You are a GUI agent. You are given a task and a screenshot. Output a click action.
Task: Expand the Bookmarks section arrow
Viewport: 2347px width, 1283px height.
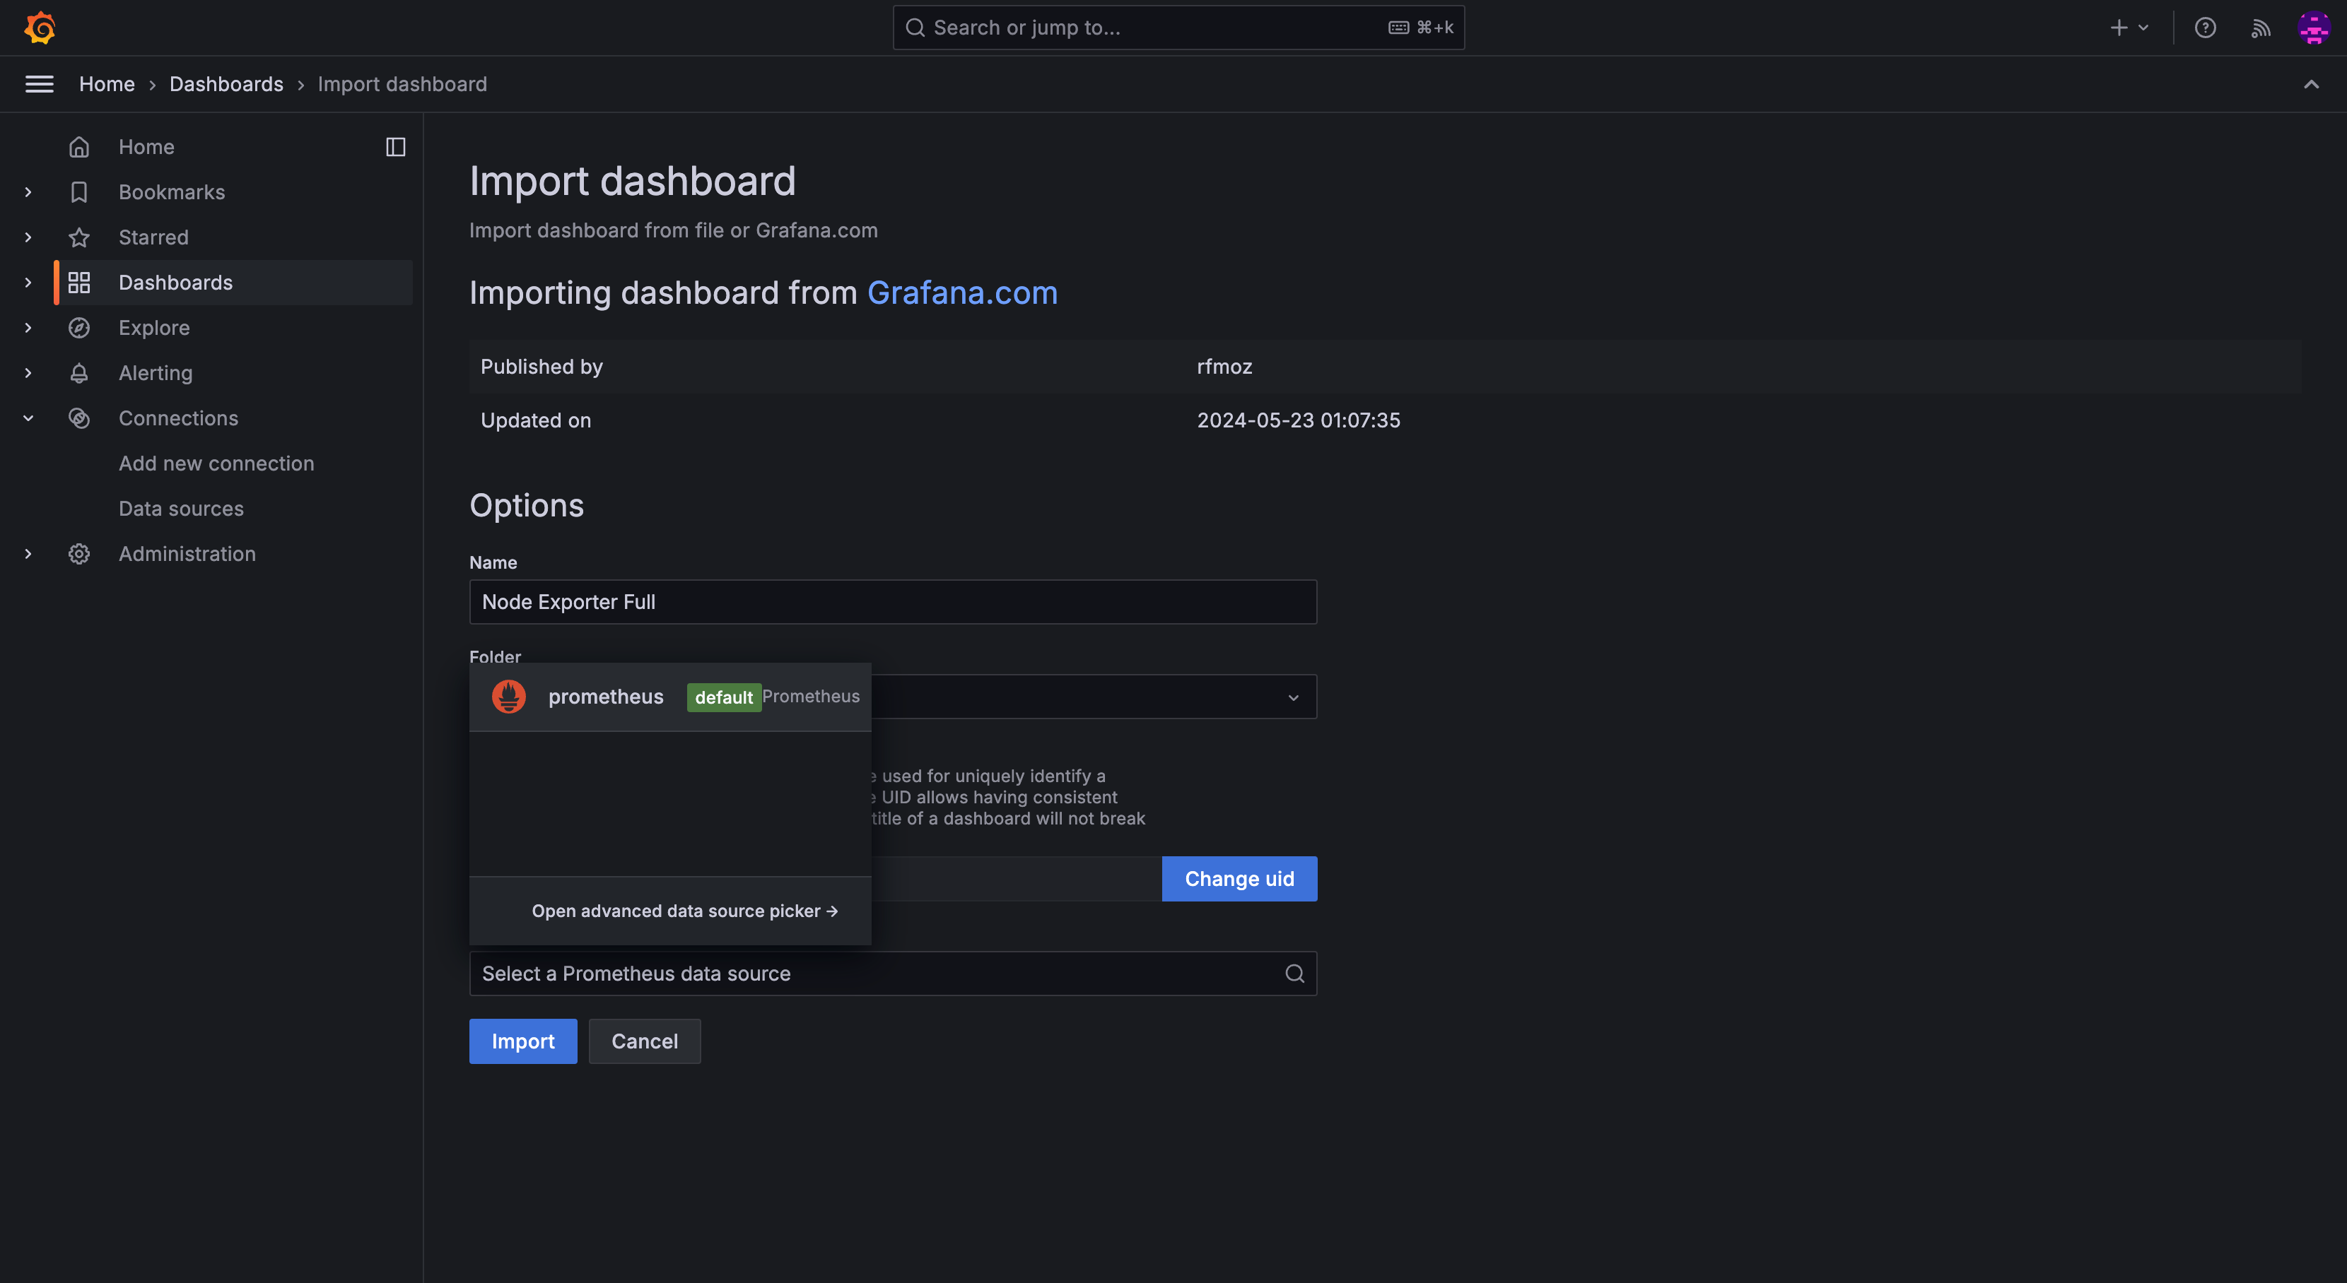(x=28, y=192)
